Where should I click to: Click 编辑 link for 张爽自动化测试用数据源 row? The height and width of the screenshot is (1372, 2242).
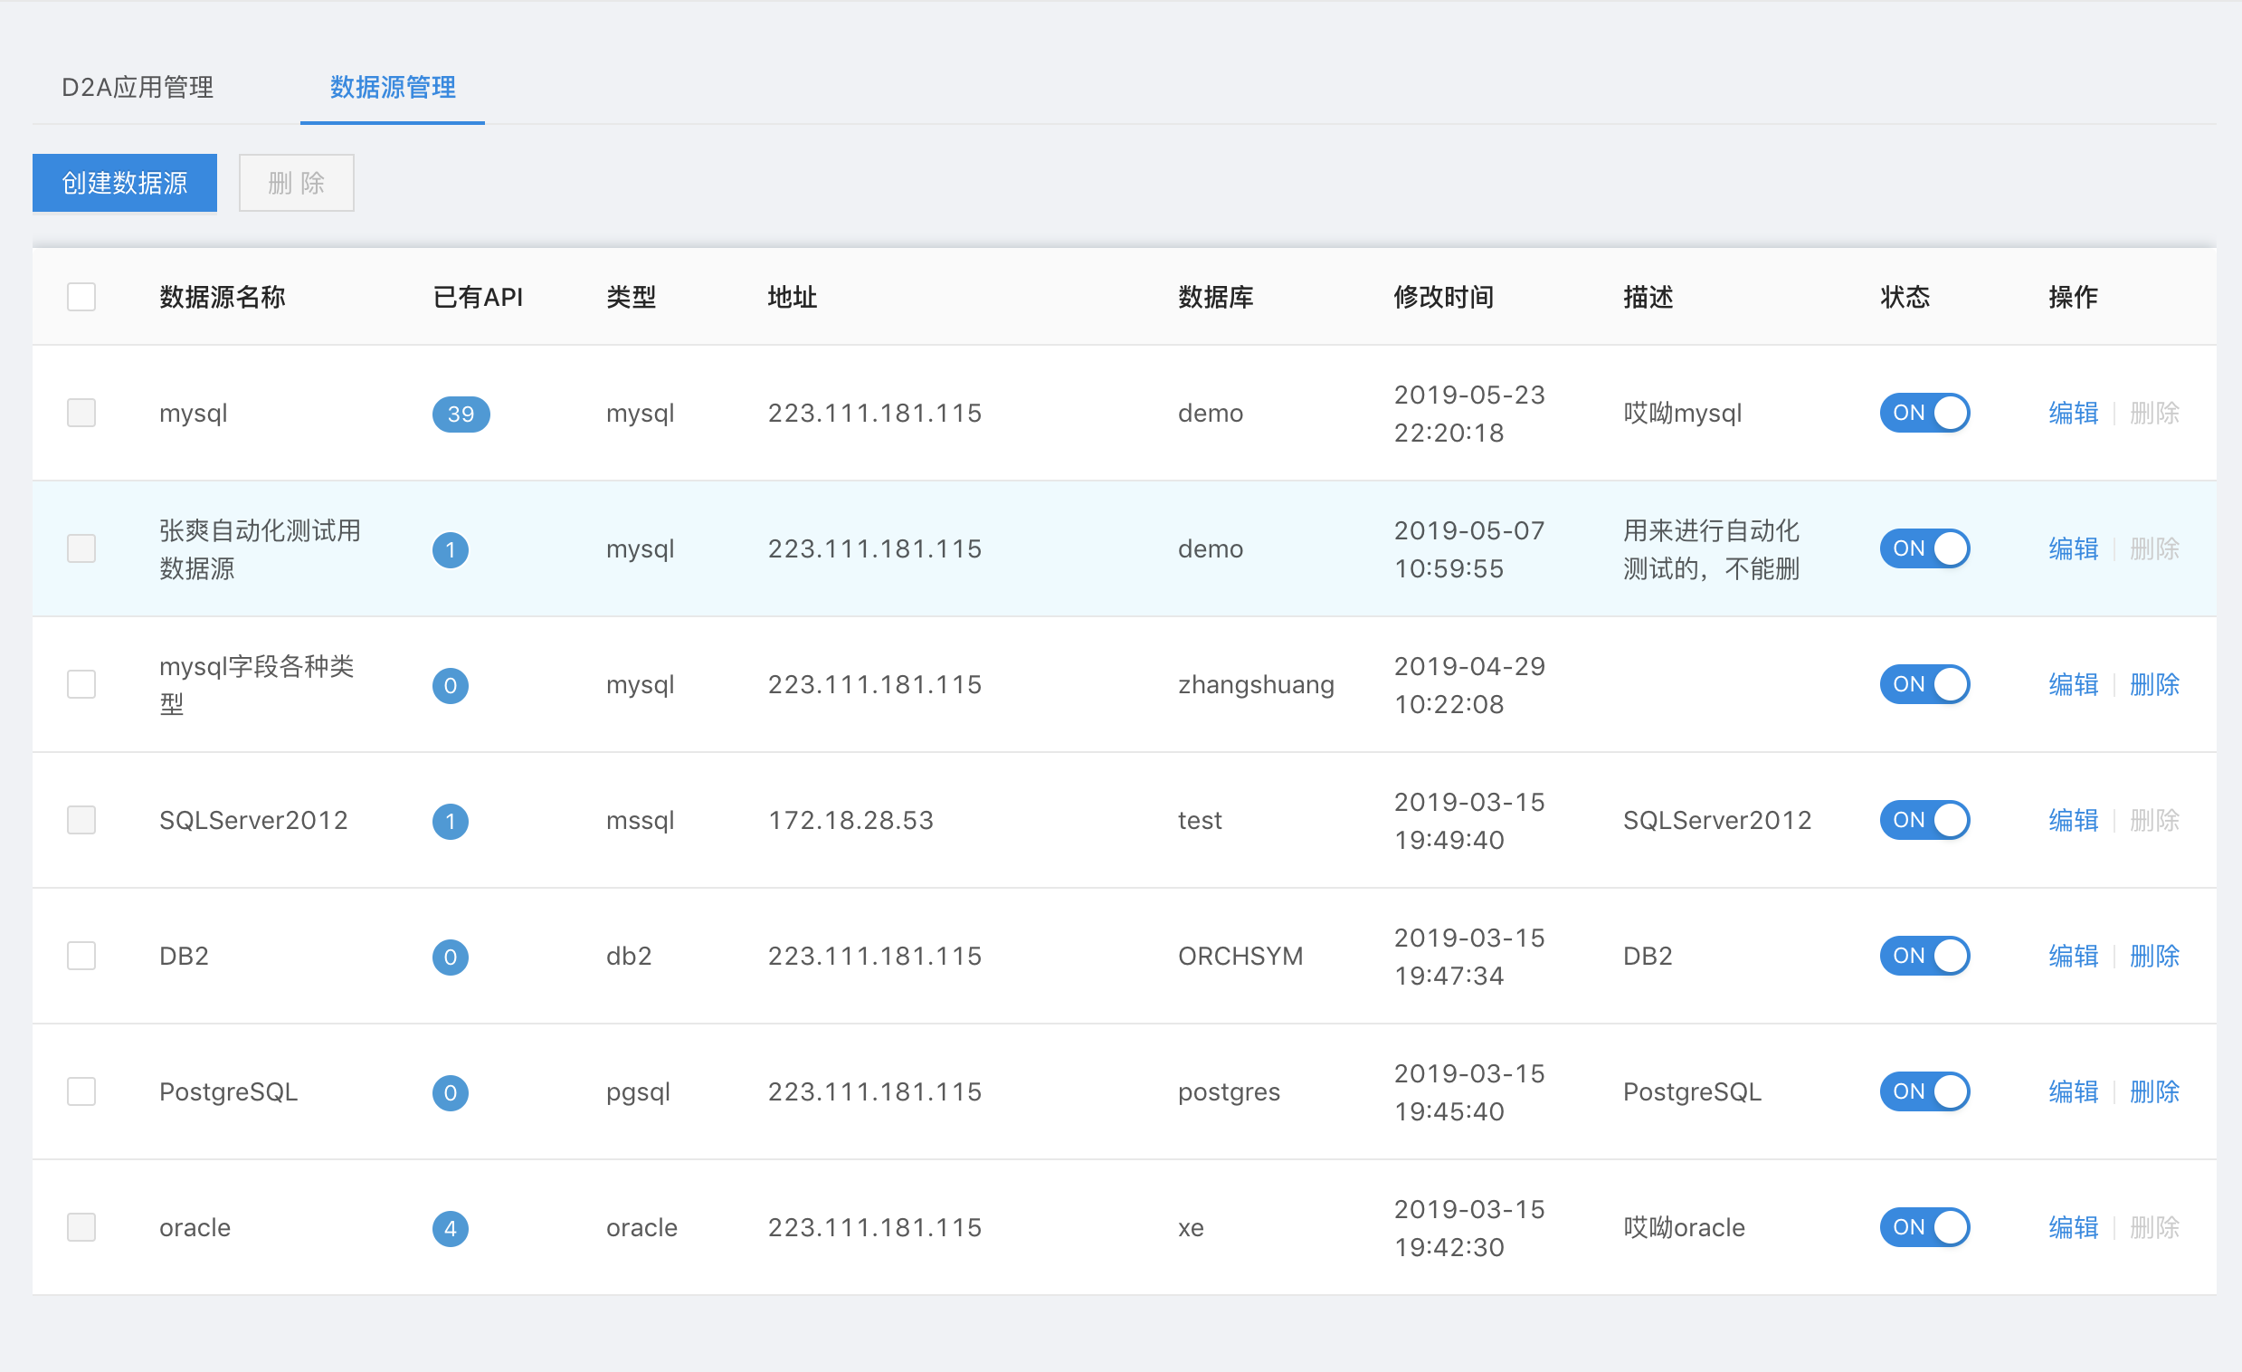[x=2072, y=549]
